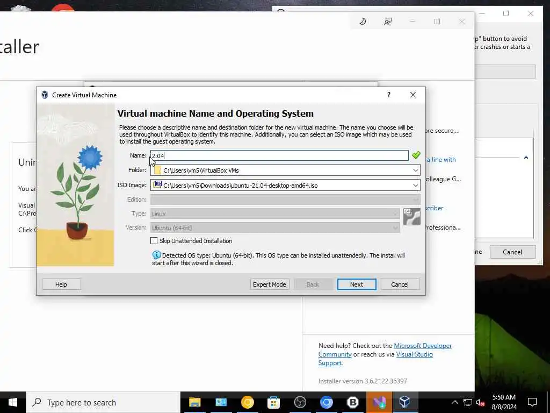
Task: Click the 'a line with' link behind dialog
Action: pos(441,159)
